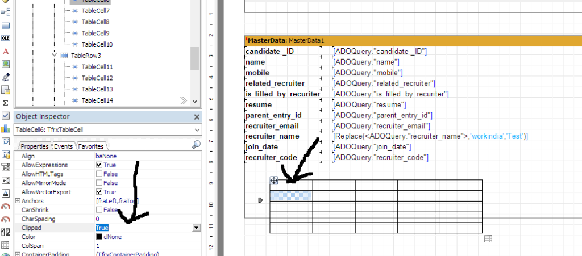Click the table move handle on design page
The image size is (582, 256).
274,181
